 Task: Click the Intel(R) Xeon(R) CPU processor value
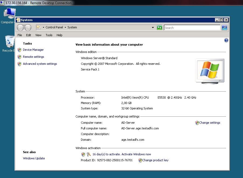coord(159,98)
